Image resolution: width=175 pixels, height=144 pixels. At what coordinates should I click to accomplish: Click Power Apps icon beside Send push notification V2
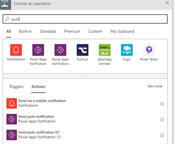[x=12, y=135]
